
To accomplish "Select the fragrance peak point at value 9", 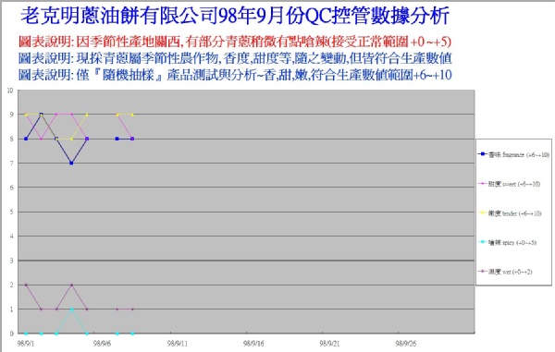I will tap(41, 115).
